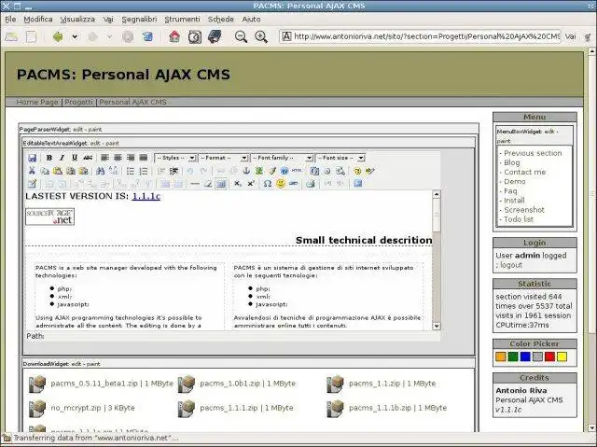Center align text in the editor
The height and width of the screenshot is (447, 597).
(x=118, y=158)
